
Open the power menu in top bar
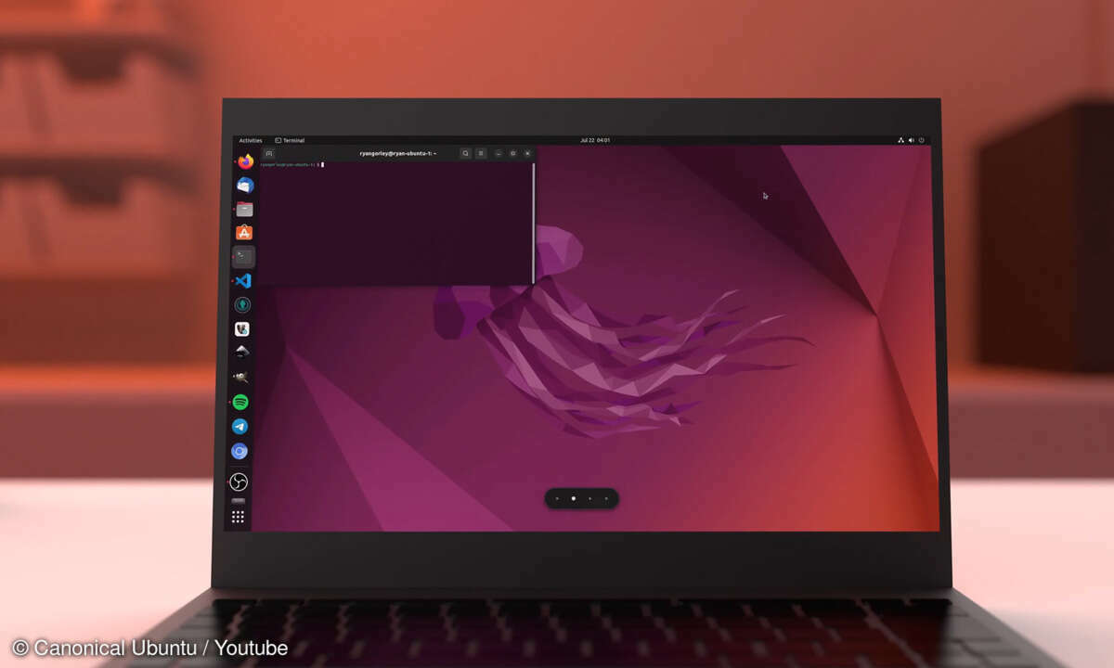(921, 140)
